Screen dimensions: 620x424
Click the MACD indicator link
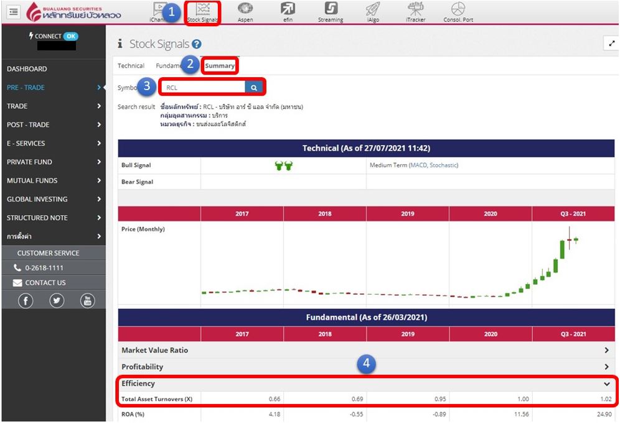coord(418,165)
